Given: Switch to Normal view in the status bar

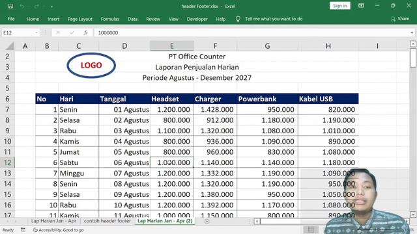Looking at the screenshot, I should (310, 229).
